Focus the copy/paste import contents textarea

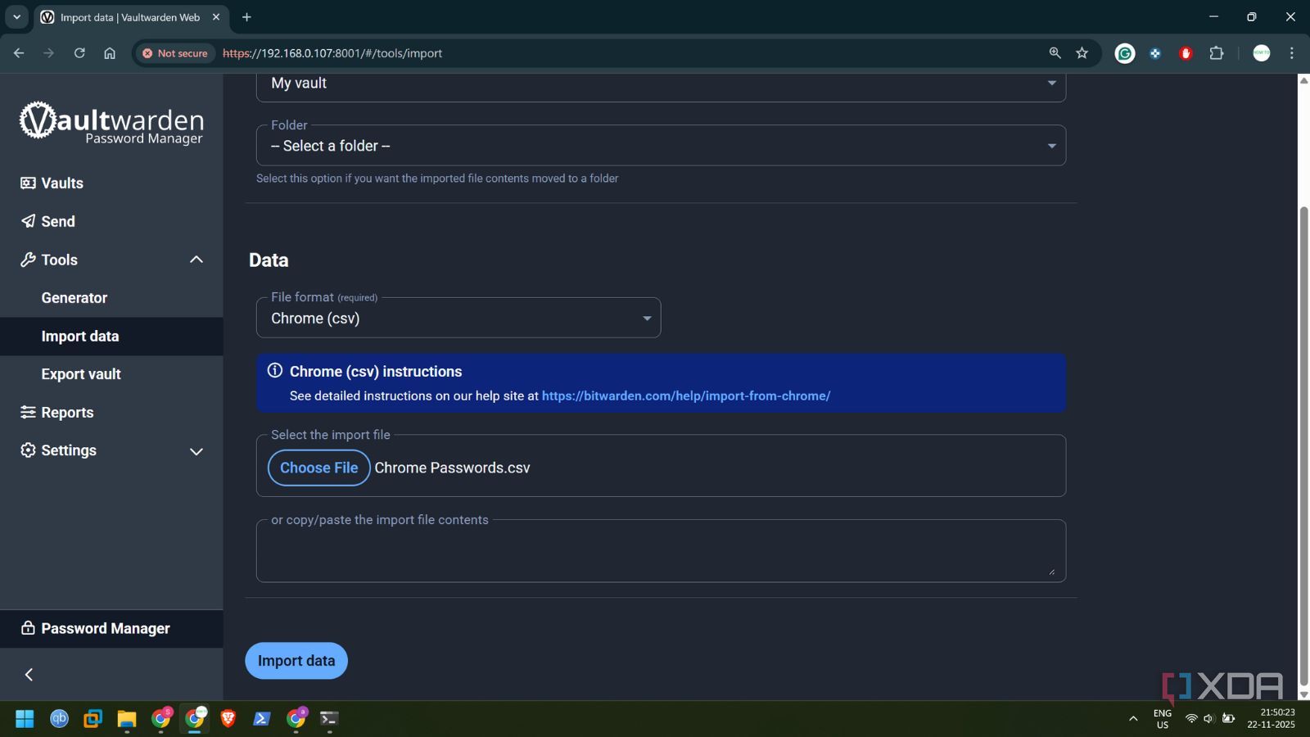[x=661, y=551]
